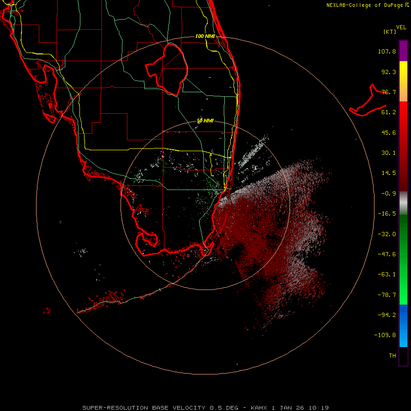
Task: Click the VEL legend title
Action: 401,27
